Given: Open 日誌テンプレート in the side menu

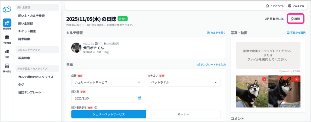Looking at the screenshot, I should tap(30, 92).
